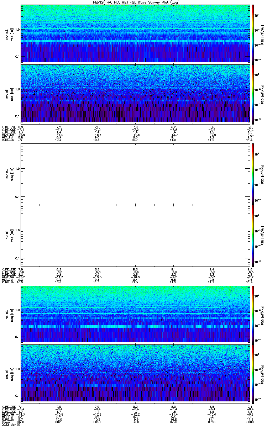Viewport: 267px width, 427px height.
Task: Click the 1.0 frequency tick on THE B-perpendicular
Action: click(17, 310)
